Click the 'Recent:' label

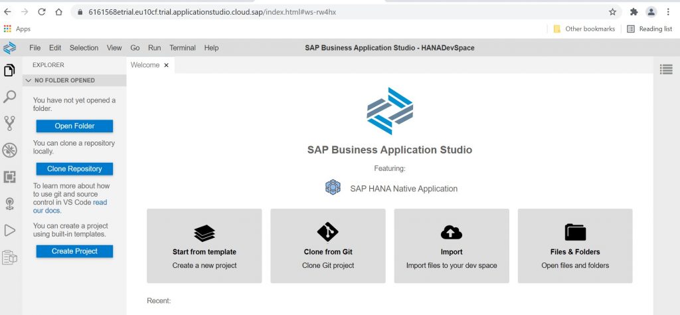tap(159, 300)
